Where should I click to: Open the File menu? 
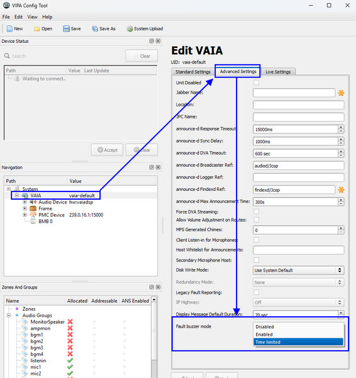pyautogui.click(x=6, y=17)
